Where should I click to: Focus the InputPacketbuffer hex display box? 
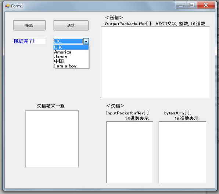[x=129, y=152]
